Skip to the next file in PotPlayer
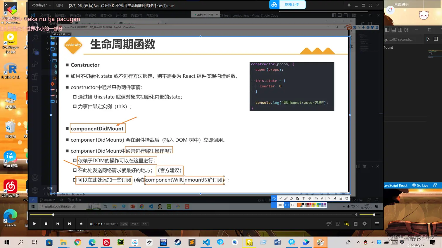This screenshot has height=248, width=442. point(69,224)
